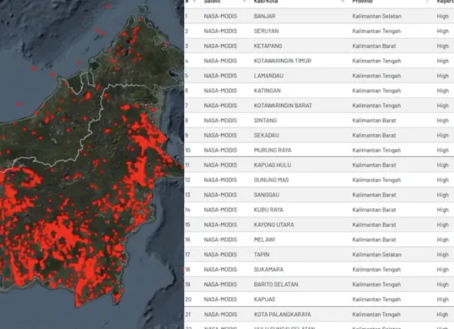This screenshot has height=329, width=454.
Task: Select the KOTAWARINGIN BARAT cell
Action: [x=283, y=105]
